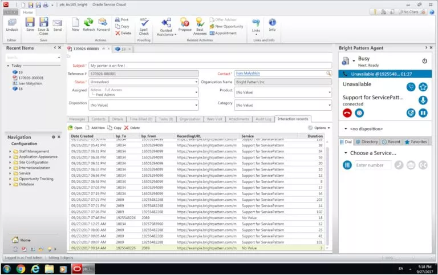Toggle call recording round button

coord(359,113)
